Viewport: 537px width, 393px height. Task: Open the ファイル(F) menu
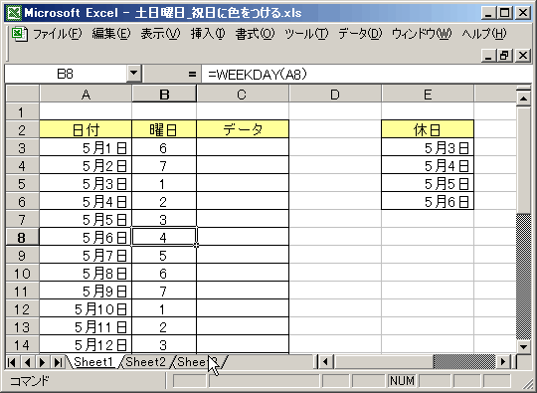(58, 34)
